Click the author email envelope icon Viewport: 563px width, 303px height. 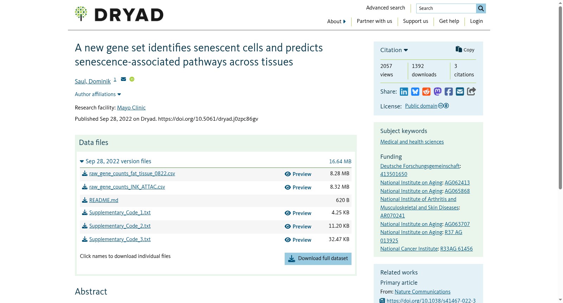[124, 79]
